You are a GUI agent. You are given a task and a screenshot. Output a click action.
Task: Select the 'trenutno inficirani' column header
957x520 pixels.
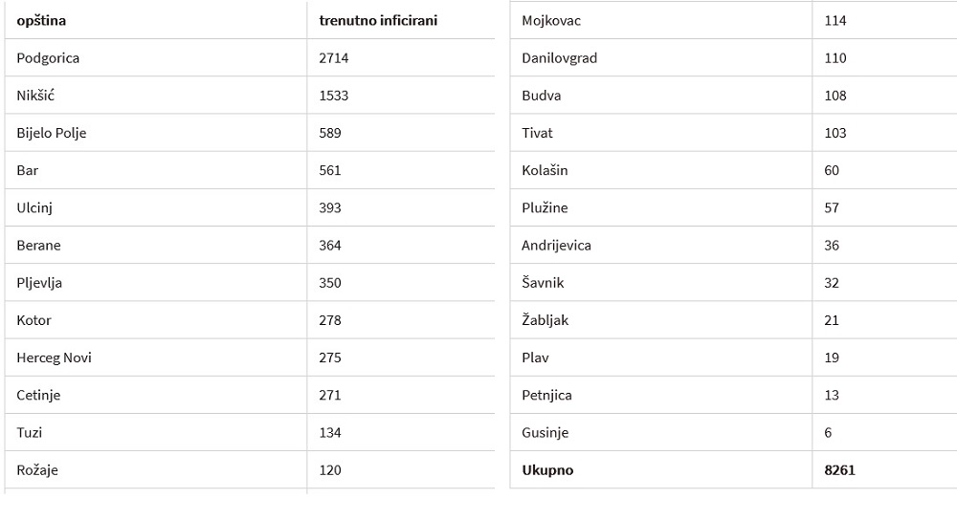tap(378, 21)
